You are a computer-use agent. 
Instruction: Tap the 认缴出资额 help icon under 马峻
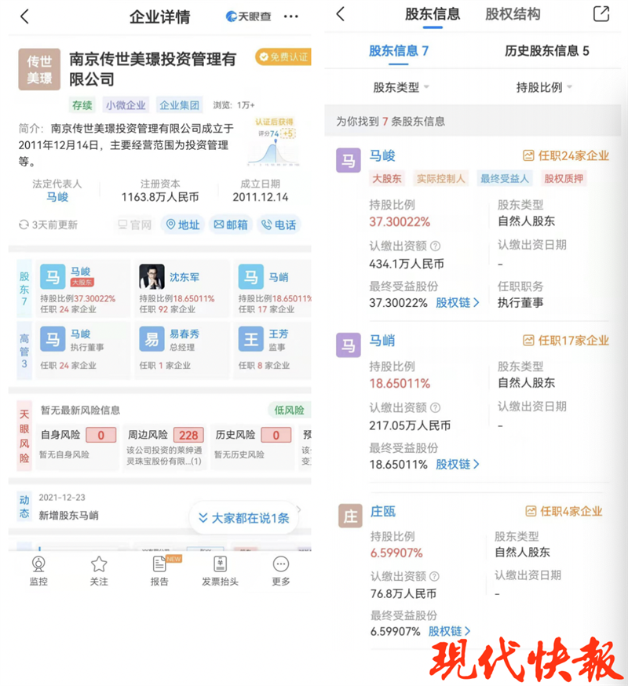coord(435,246)
